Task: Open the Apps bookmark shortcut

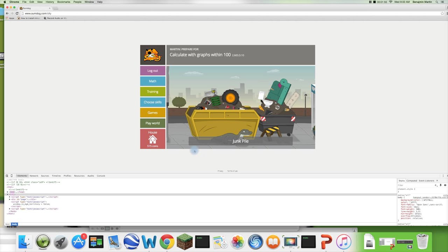Action: click(10, 18)
